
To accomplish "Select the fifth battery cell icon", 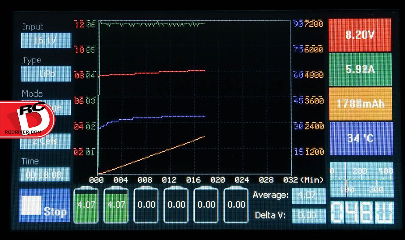I will point(206,205).
